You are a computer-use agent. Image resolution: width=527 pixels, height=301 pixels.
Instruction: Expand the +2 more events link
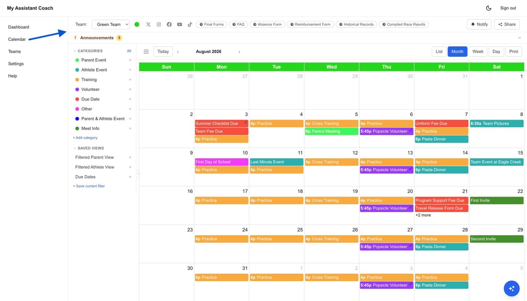[x=423, y=215]
